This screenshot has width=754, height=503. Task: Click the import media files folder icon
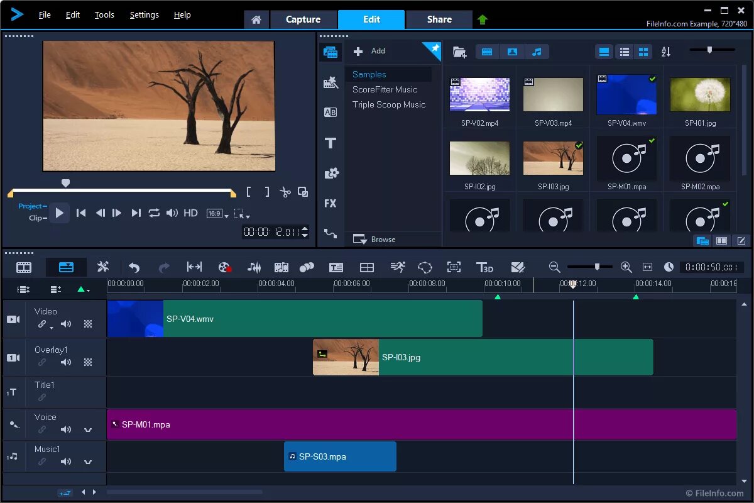(x=459, y=52)
